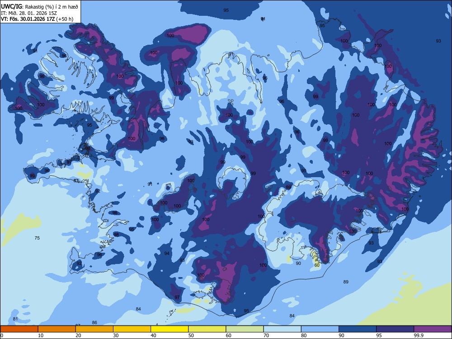The image size is (452, 339).
Task: Click the pale blue 70–80 legend swatch
Action: [282, 329]
